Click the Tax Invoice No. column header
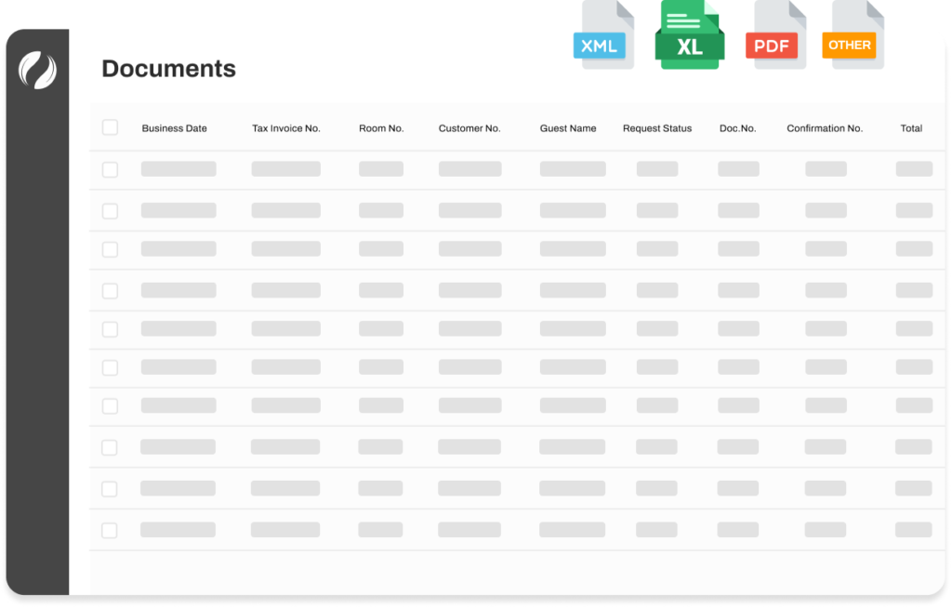This screenshot has height=608, width=952. pyautogui.click(x=286, y=128)
